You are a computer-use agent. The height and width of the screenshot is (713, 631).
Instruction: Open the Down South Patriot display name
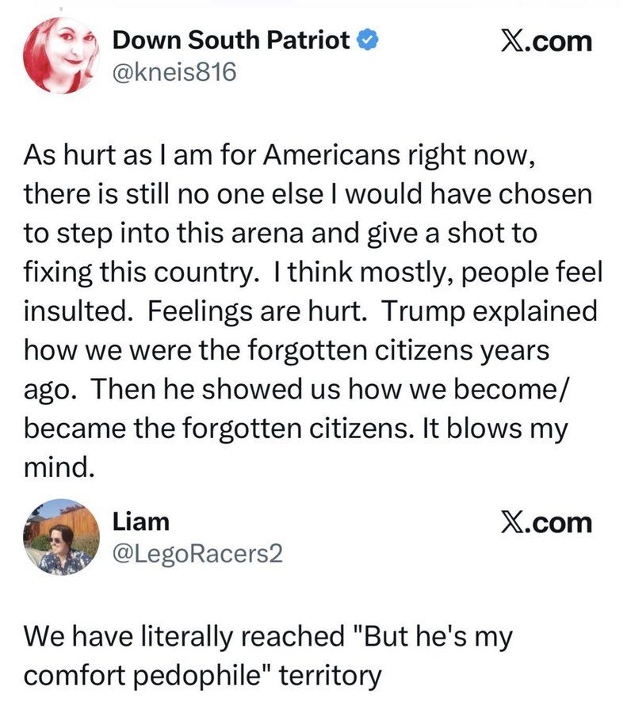(x=231, y=40)
